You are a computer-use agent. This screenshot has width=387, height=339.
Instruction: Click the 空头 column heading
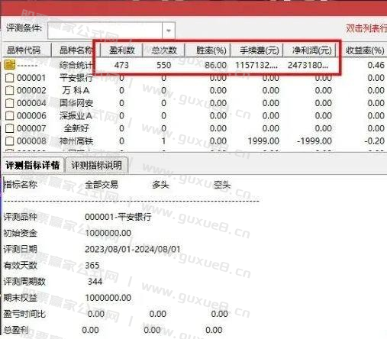click(x=222, y=184)
